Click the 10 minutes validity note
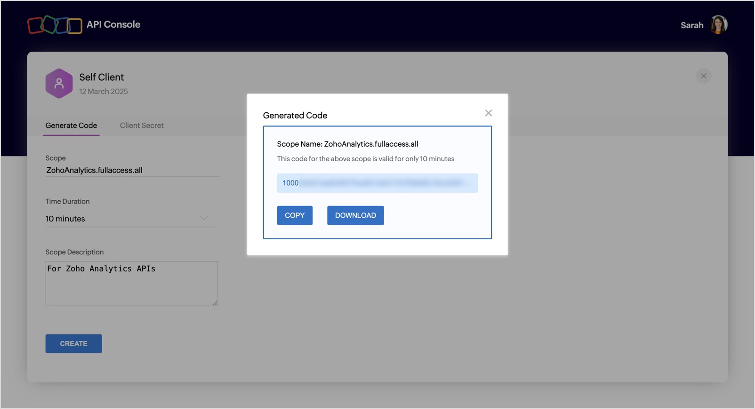 click(366, 159)
